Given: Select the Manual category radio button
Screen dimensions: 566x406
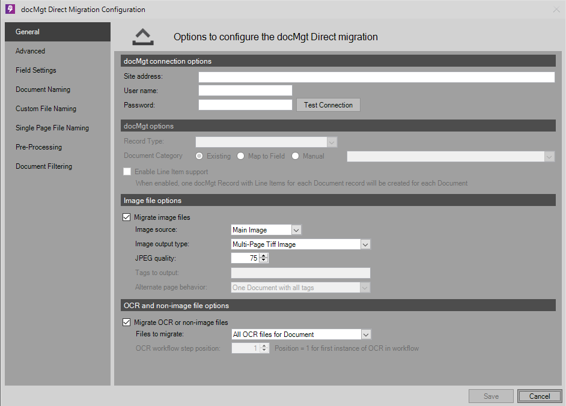Looking at the screenshot, I should (x=295, y=156).
